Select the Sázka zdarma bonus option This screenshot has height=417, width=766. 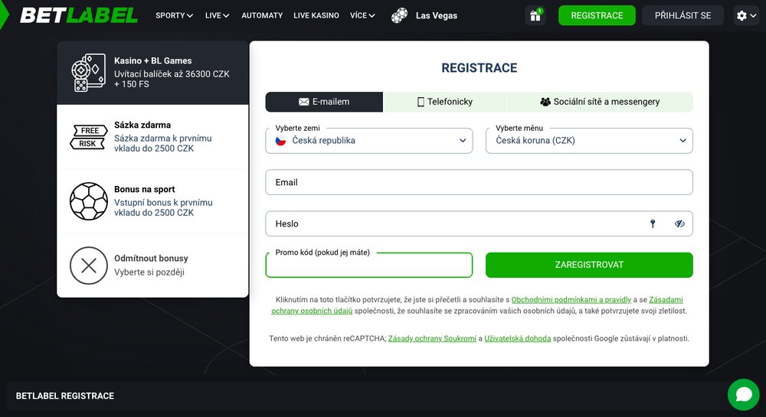pyautogui.click(x=153, y=137)
